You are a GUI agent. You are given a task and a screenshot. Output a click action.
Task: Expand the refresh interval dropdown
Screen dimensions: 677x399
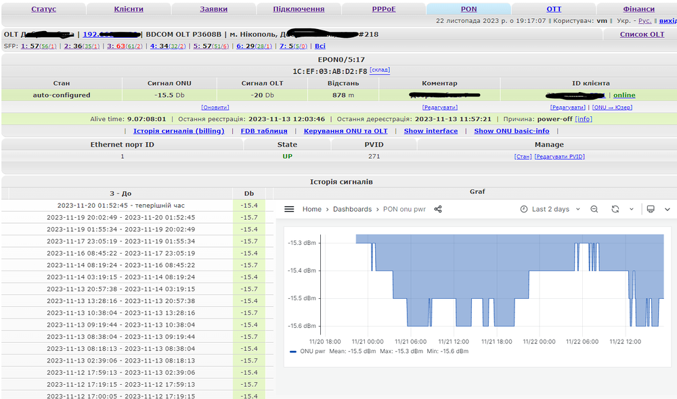[632, 209]
